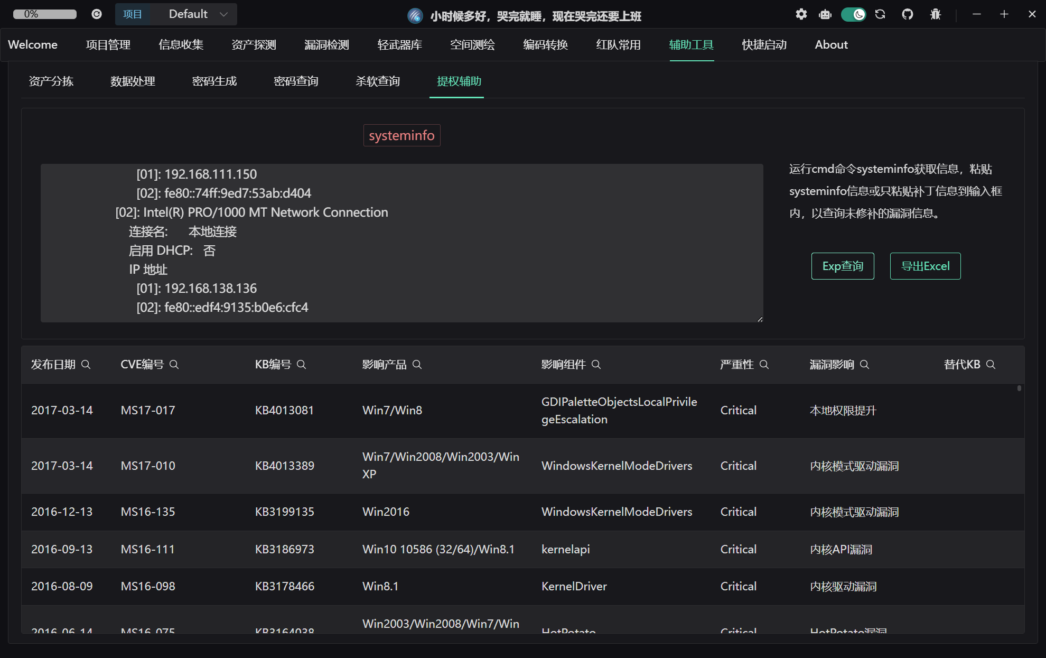Screen dimensions: 1046x658
Task: Open the 信息收集 tab
Action: [x=181, y=45]
